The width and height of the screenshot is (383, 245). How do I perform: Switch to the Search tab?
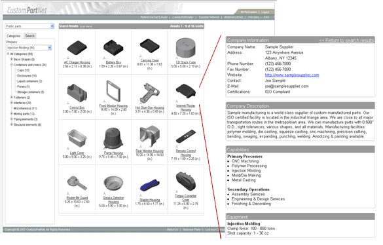pos(30,35)
